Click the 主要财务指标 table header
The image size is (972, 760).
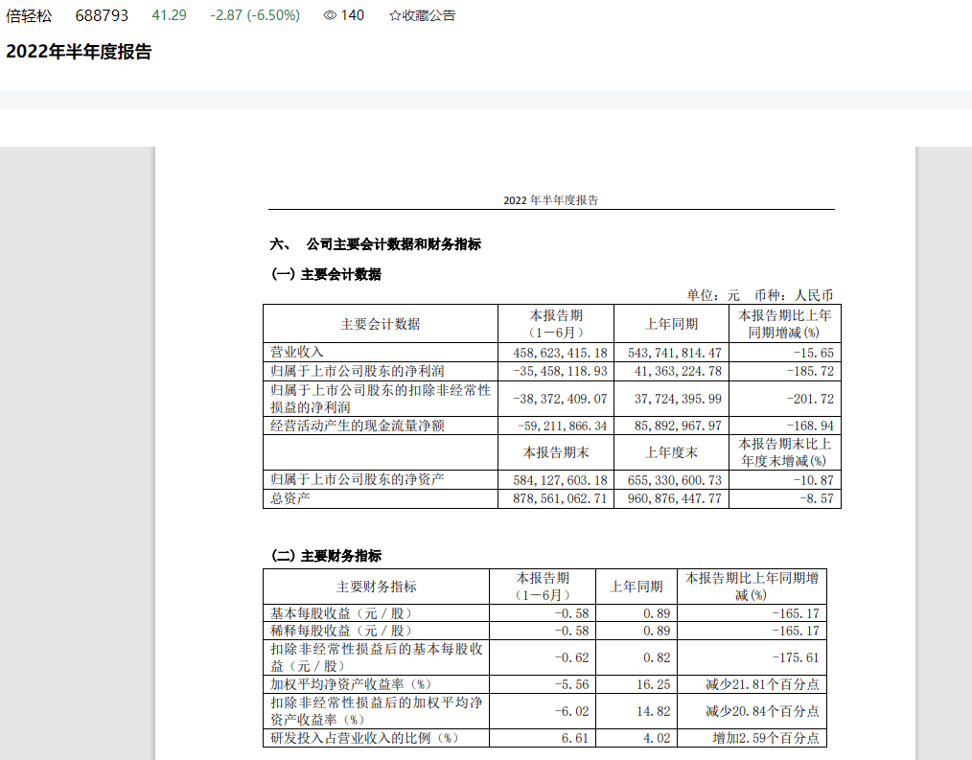pyautogui.click(x=377, y=587)
